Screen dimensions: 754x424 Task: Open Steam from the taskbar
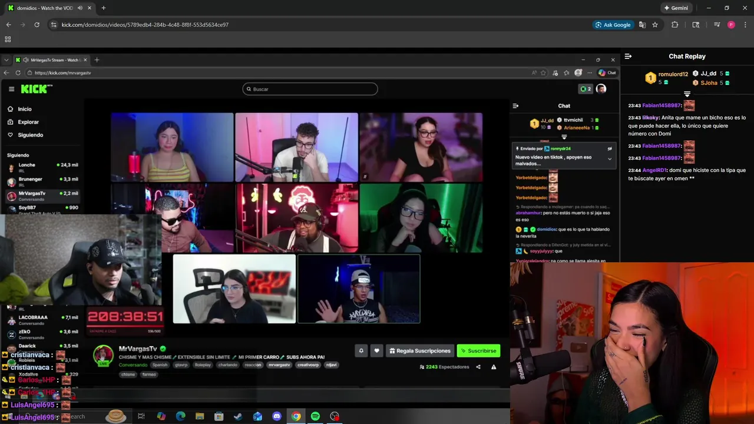[238, 416]
